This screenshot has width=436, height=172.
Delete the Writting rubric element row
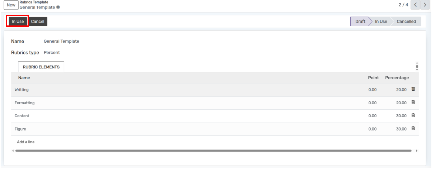(x=413, y=89)
